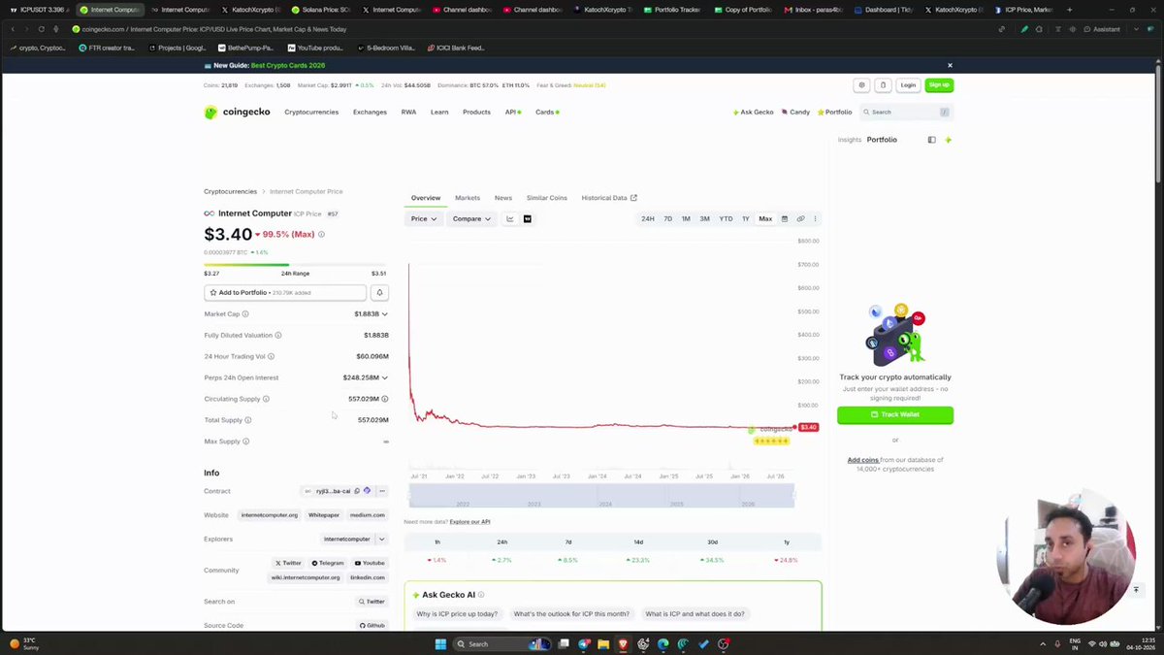
Task: Click the info icon beside Ask Gecko AI
Action: [481, 595]
